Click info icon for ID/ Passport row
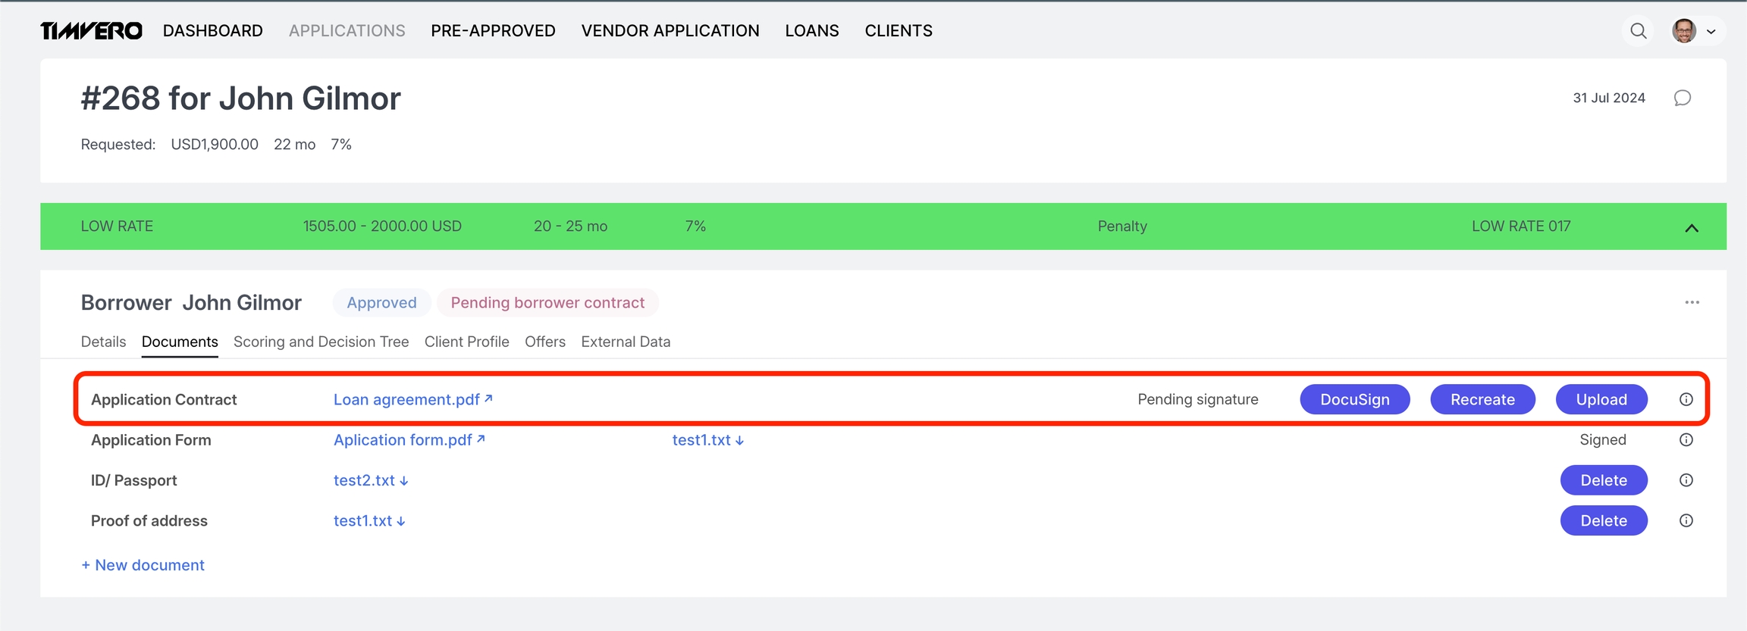 (x=1686, y=480)
